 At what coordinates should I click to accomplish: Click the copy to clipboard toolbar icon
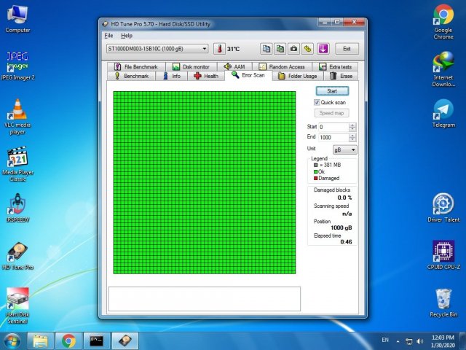point(266,49)
